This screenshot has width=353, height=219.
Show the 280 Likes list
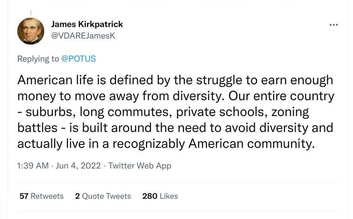click(160, 196)
